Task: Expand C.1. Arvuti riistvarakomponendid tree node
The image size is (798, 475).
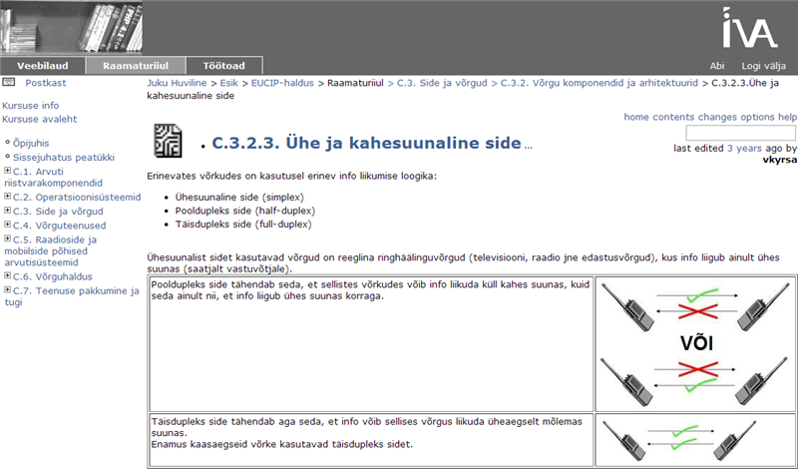Action: [x=8, y=171]
